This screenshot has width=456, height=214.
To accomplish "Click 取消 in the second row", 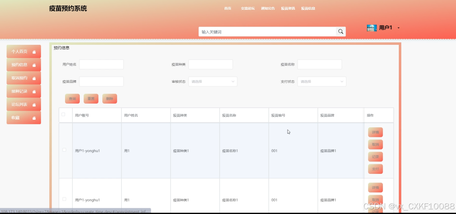I will click(376, 200).
